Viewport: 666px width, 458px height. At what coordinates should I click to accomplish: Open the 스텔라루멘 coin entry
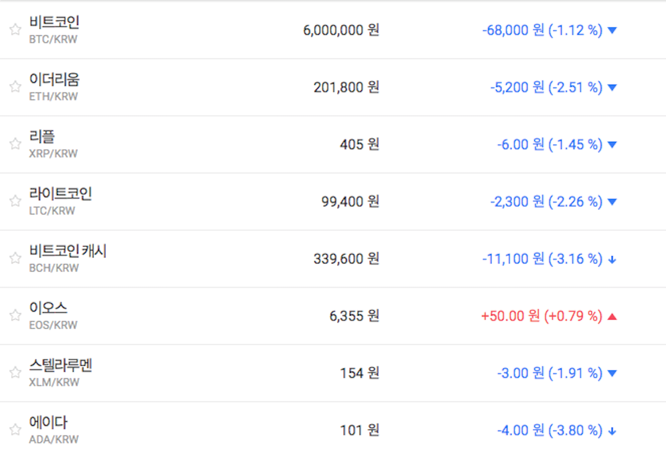point(61,366)
